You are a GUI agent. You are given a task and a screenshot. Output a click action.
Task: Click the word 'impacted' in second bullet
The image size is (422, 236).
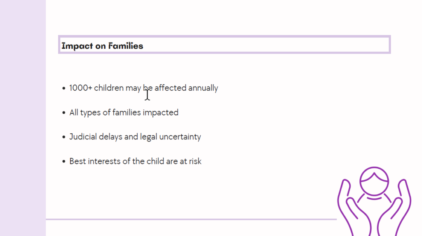161,113
